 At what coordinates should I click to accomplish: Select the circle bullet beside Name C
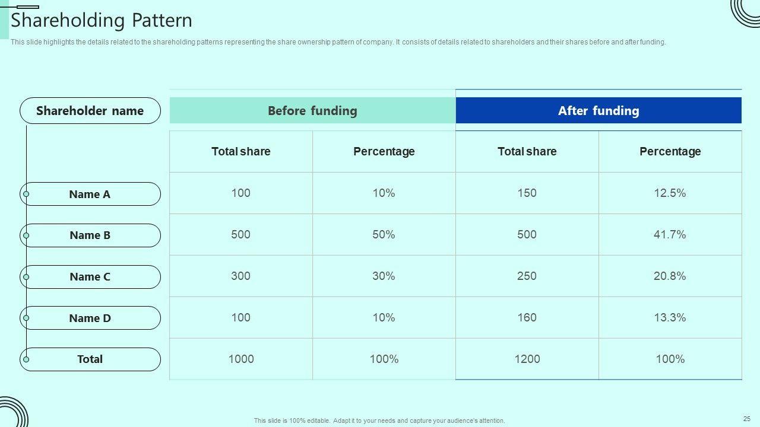coord(26,277)
